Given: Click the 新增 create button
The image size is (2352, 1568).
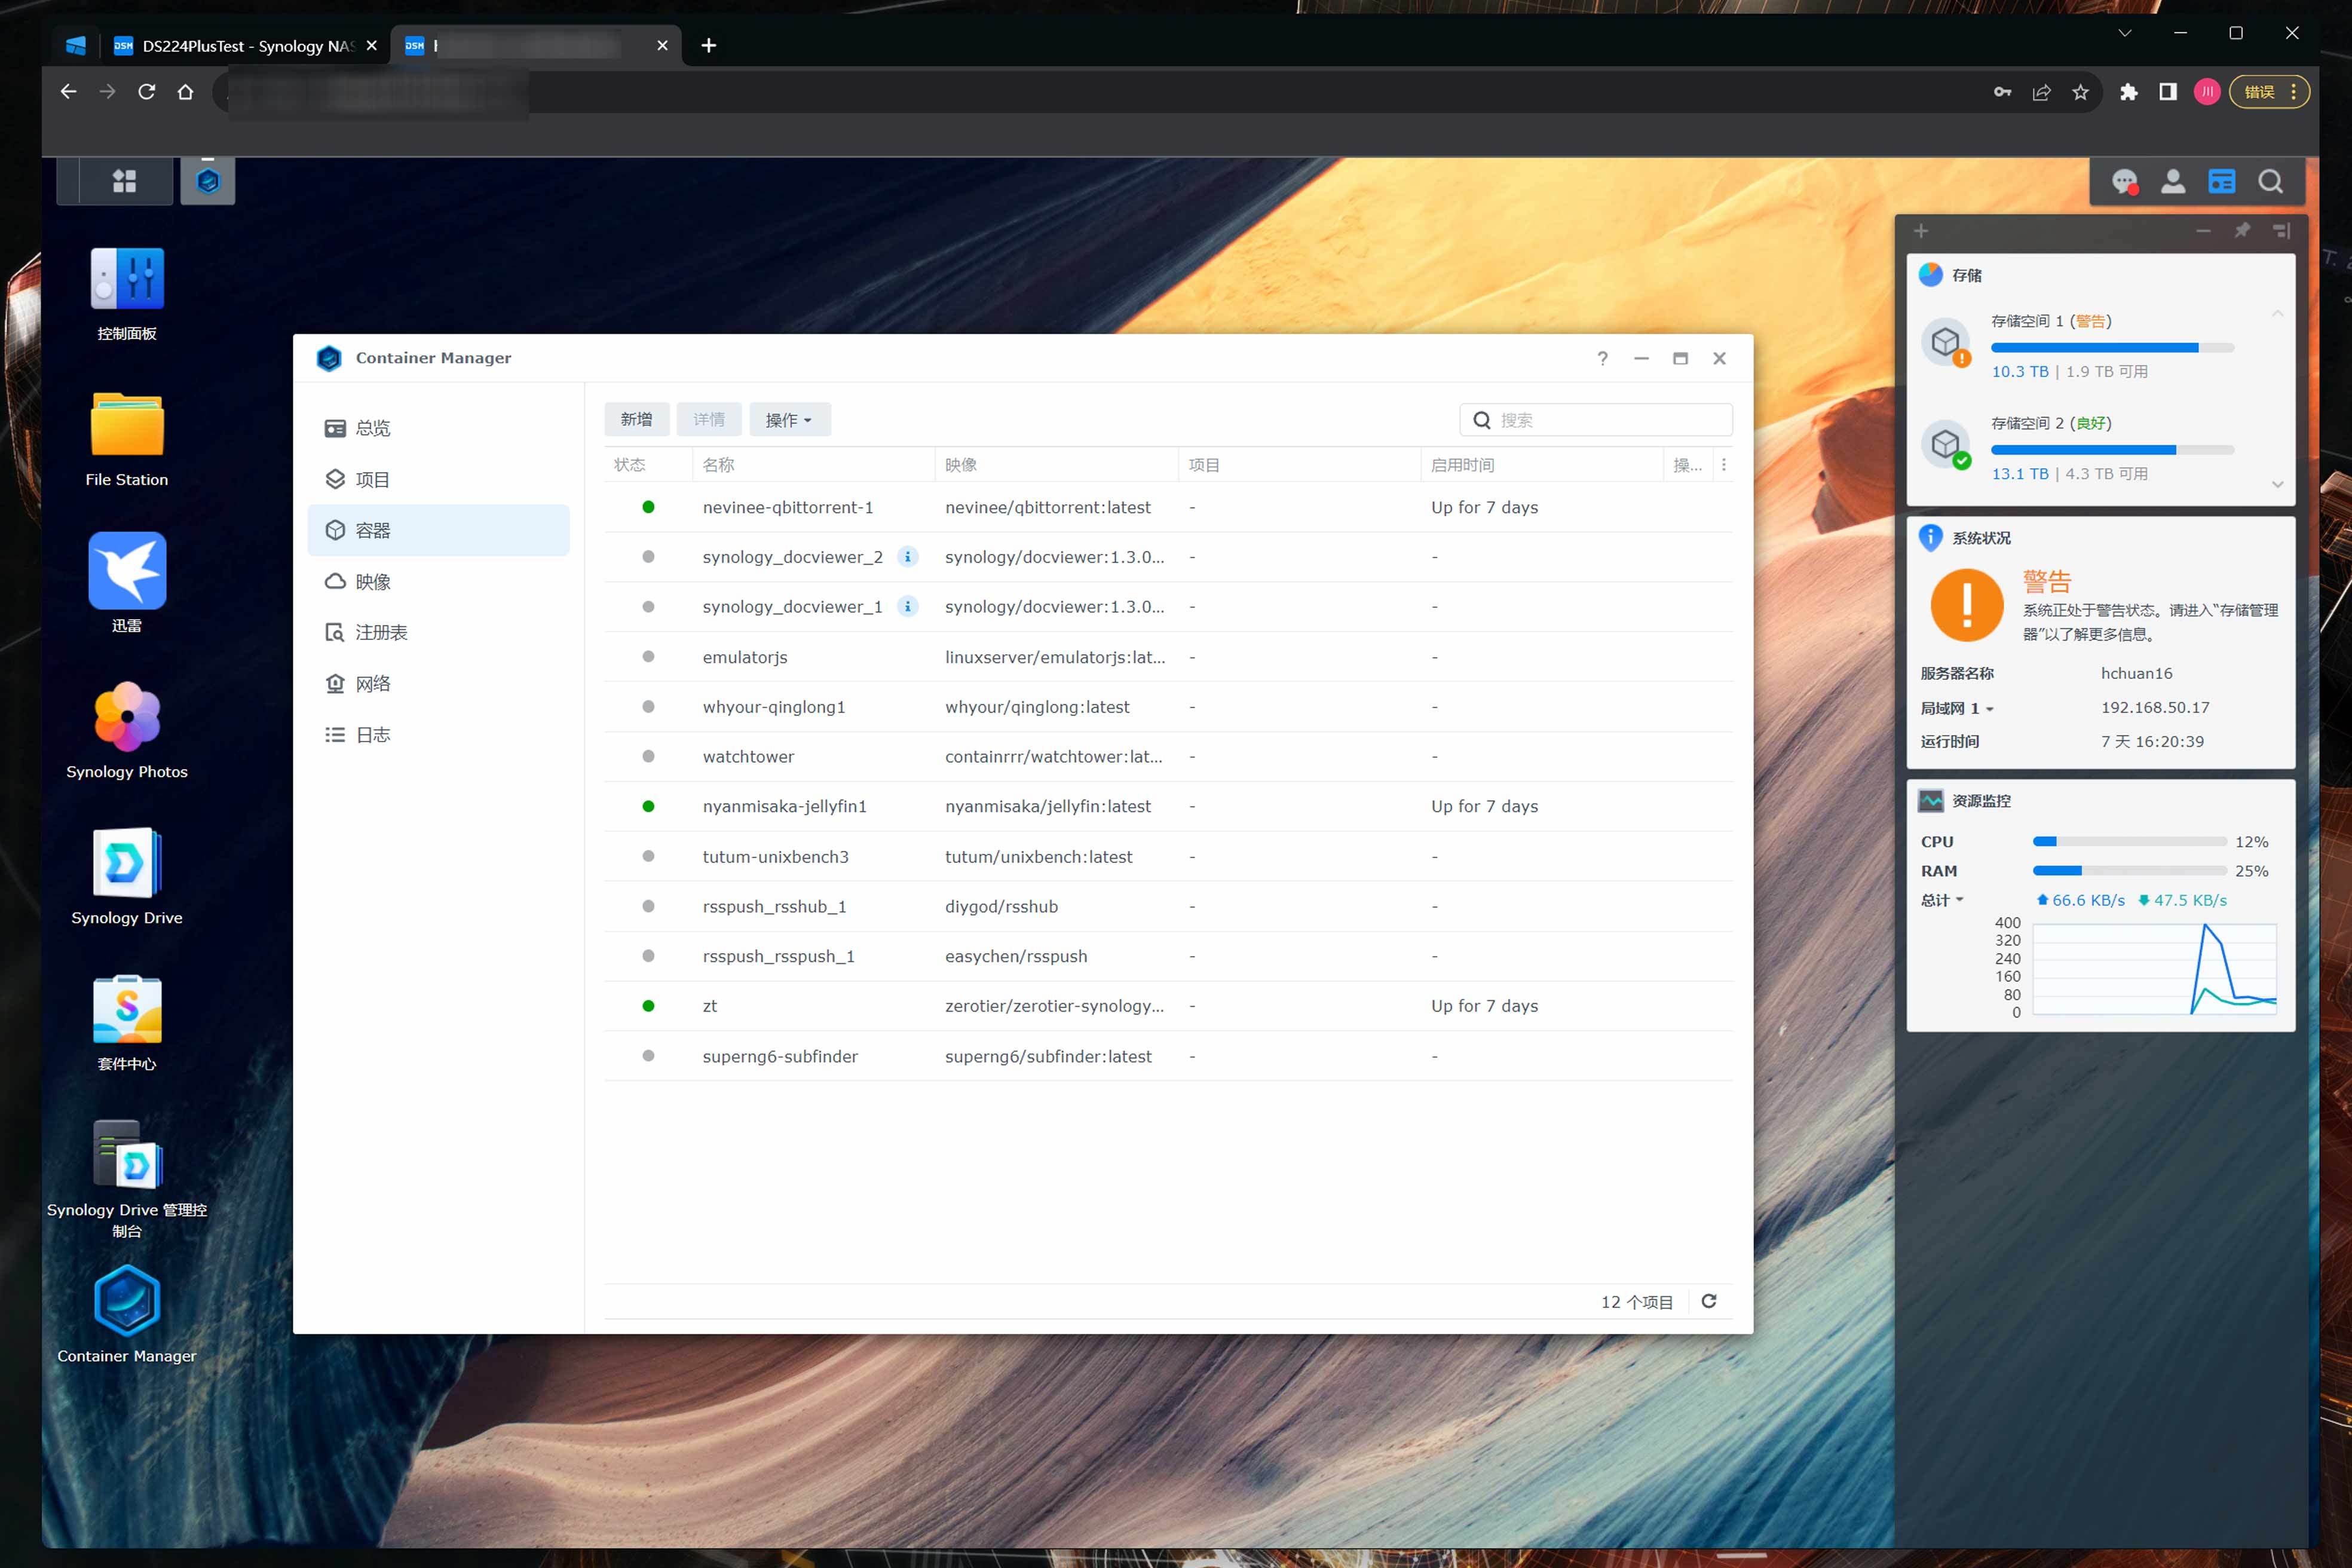Looking at the screenshot, I should click(x=636, y=420).
